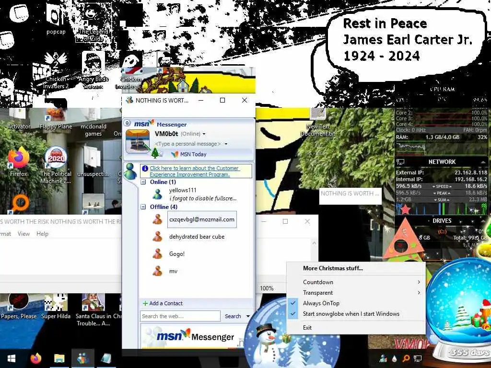Expand the Transparent submenu
Screen dimensions: 491x368
pyautogui.click(x=356, y=293)
